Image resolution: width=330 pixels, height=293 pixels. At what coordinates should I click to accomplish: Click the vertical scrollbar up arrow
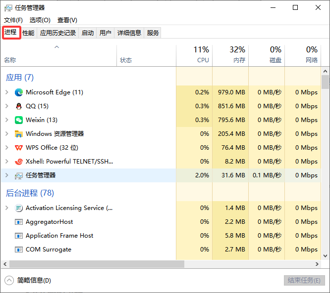(x=326, y=71)
